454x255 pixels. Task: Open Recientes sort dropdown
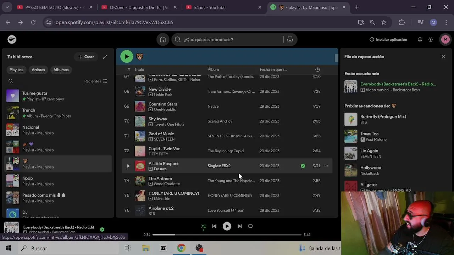[96, 81]
